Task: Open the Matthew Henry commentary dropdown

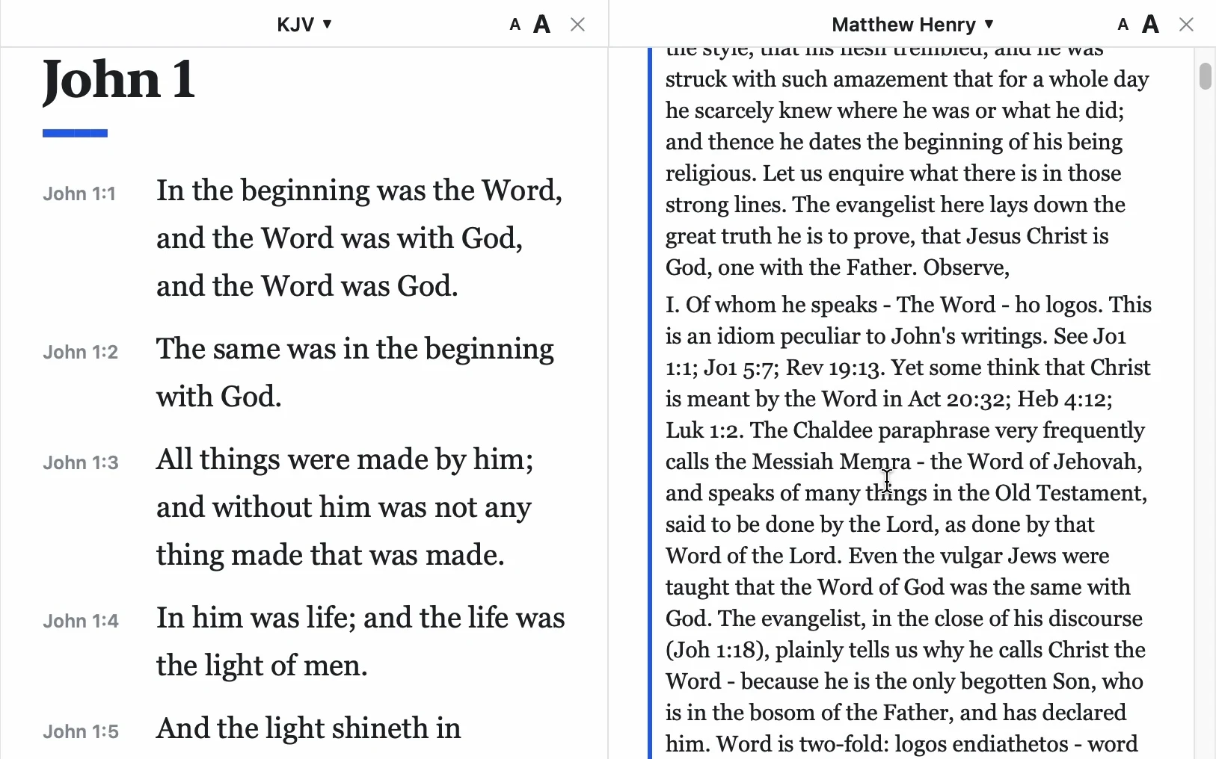Action: click(x=913, y=25)
